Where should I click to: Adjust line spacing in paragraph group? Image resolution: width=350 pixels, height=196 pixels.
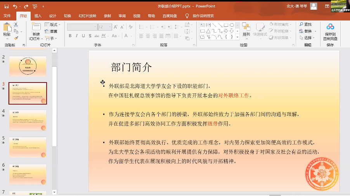point(178,27)
